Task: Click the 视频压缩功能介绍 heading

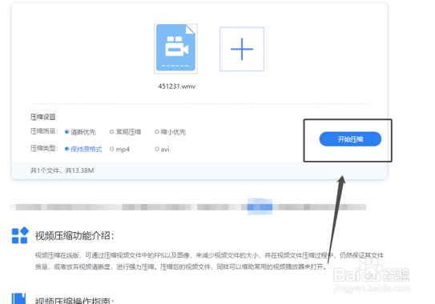Action: (75, 236)
